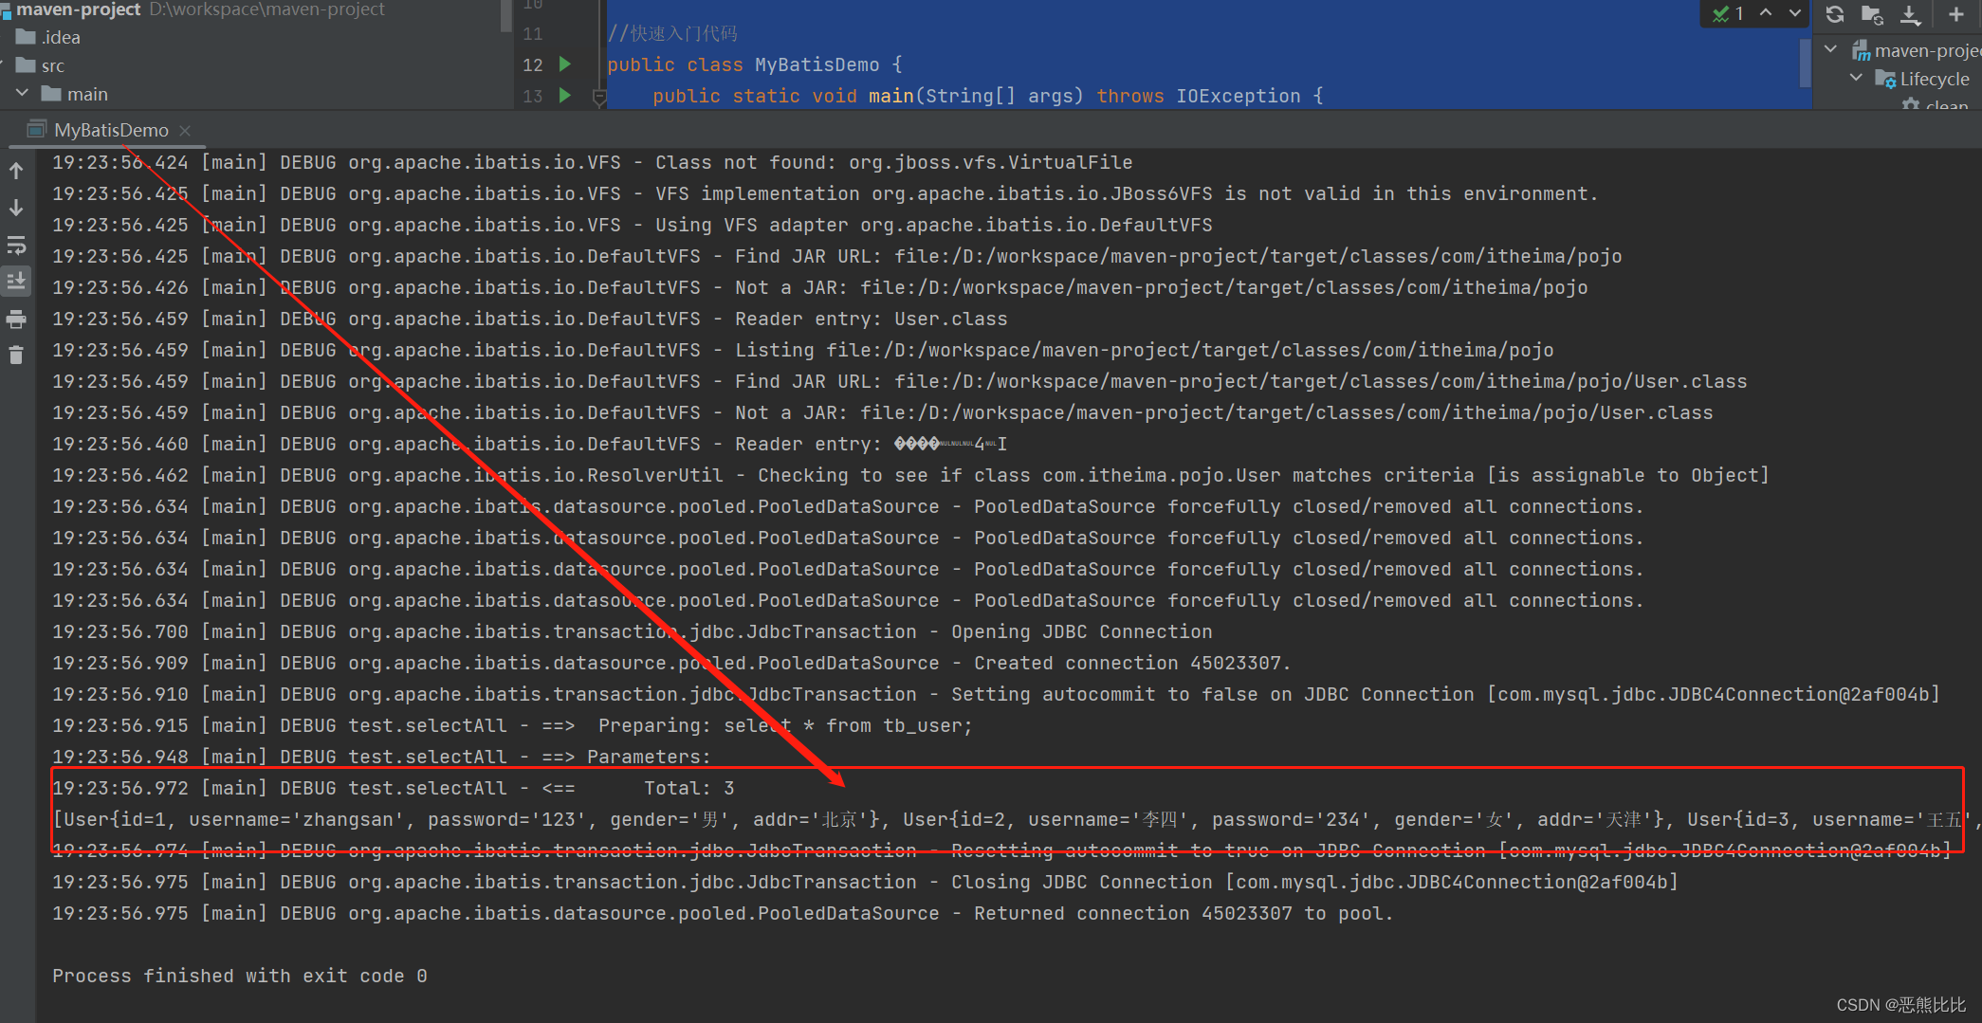Go to next highlighted problem arrow
Viewport: 1982px width, 1023px height.
click(1794, 13)
